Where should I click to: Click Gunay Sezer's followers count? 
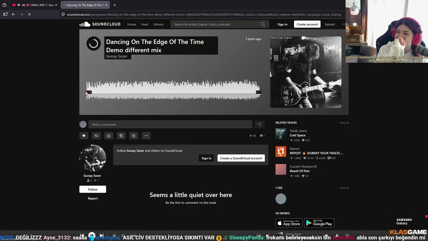[89, 180]
